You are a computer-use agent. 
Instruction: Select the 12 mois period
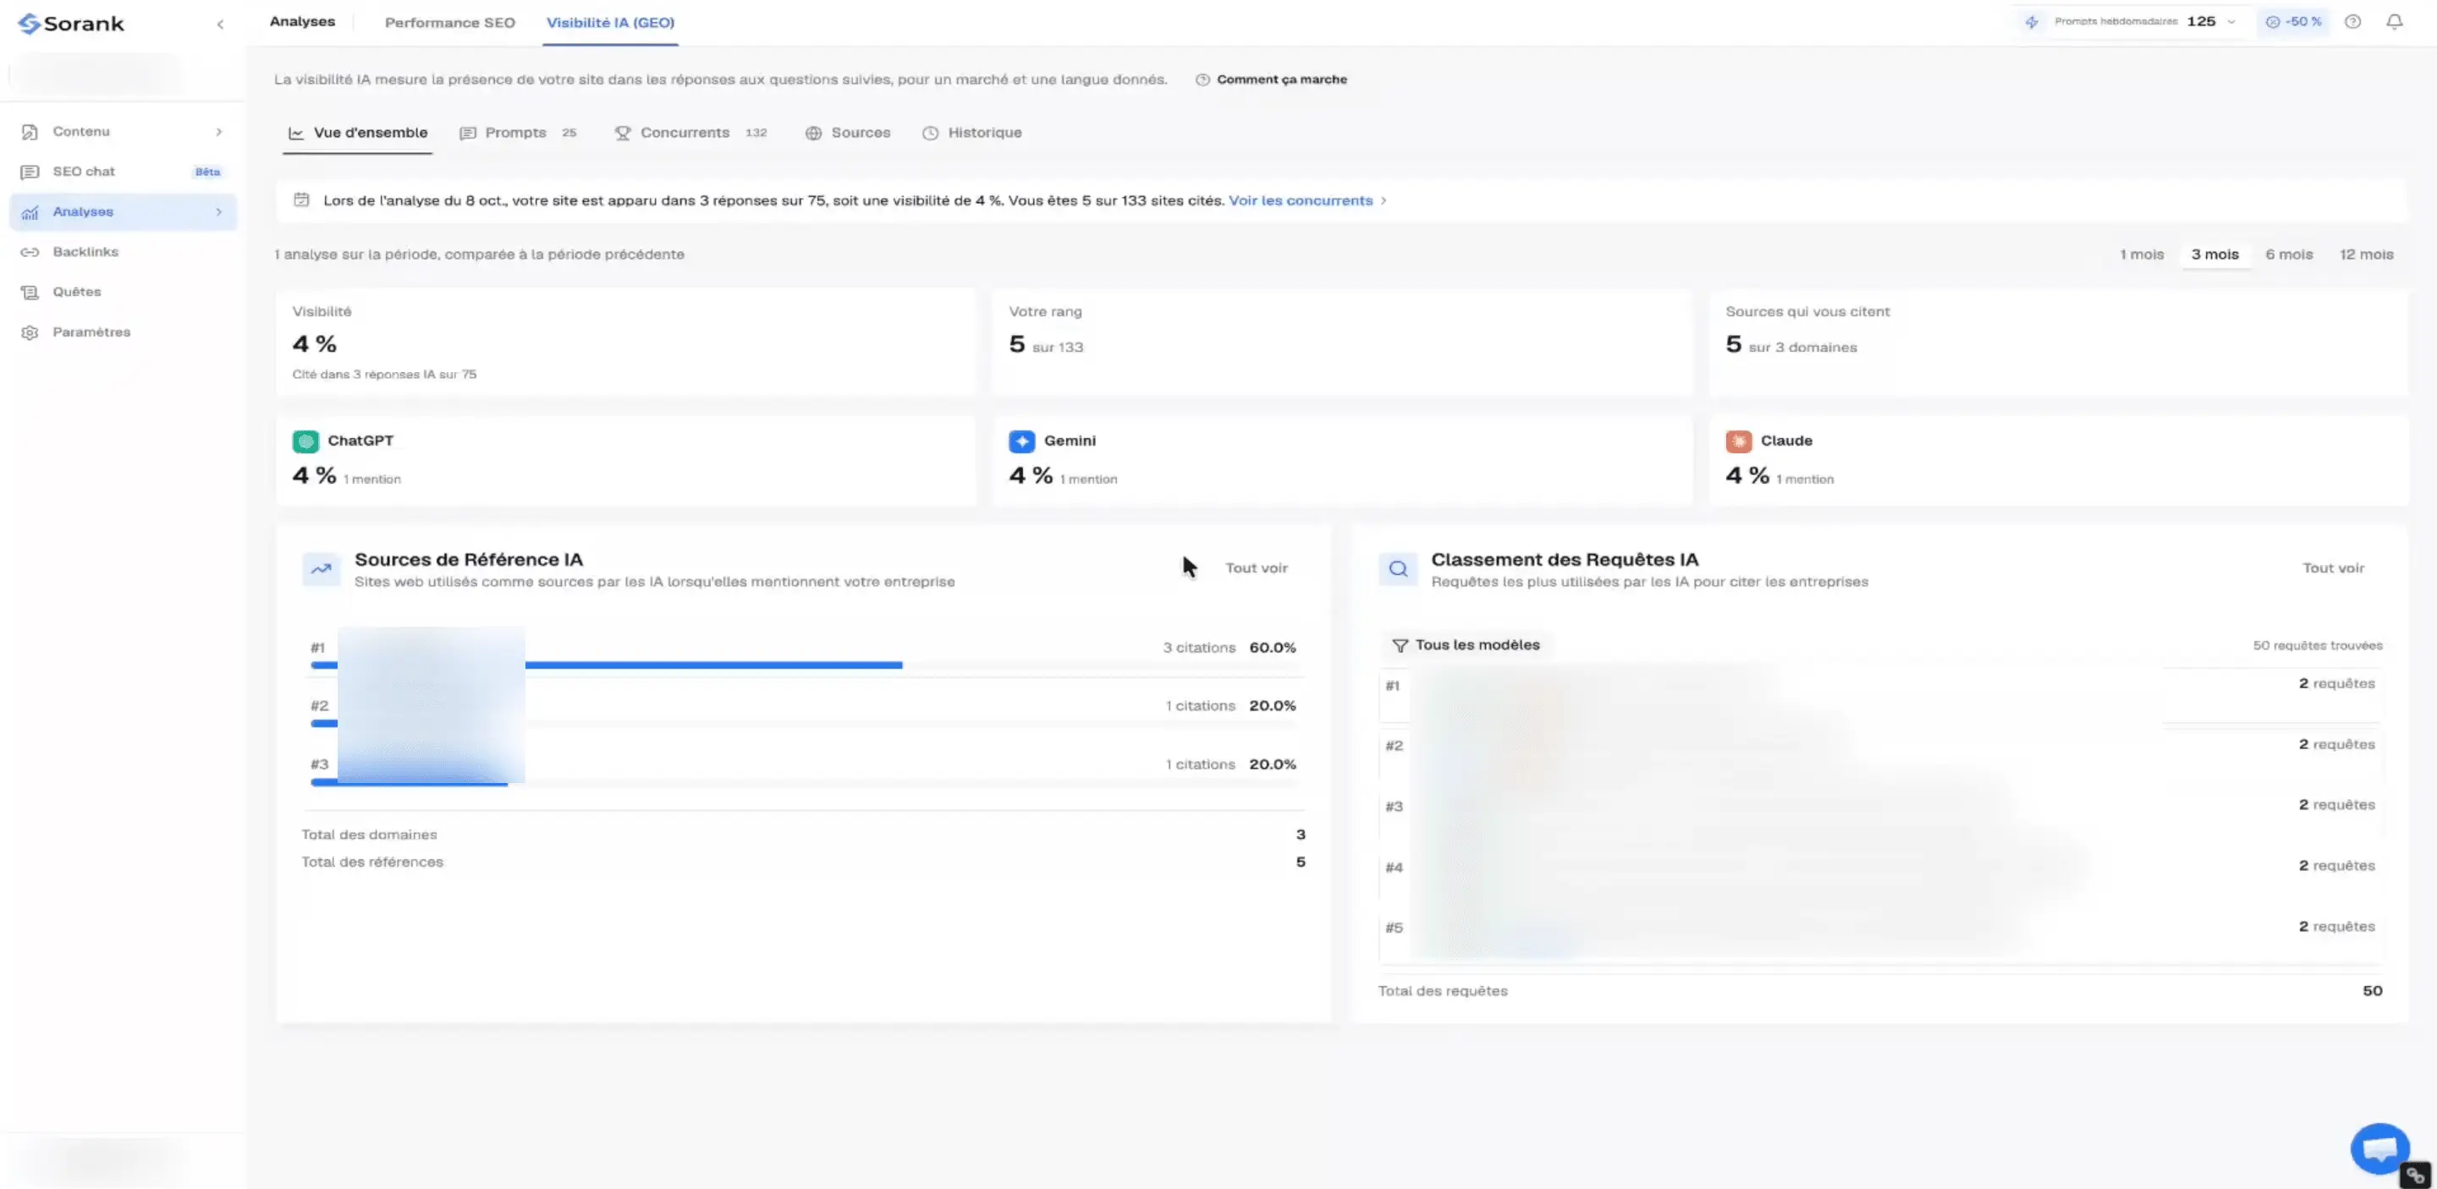pos(2366,255)
